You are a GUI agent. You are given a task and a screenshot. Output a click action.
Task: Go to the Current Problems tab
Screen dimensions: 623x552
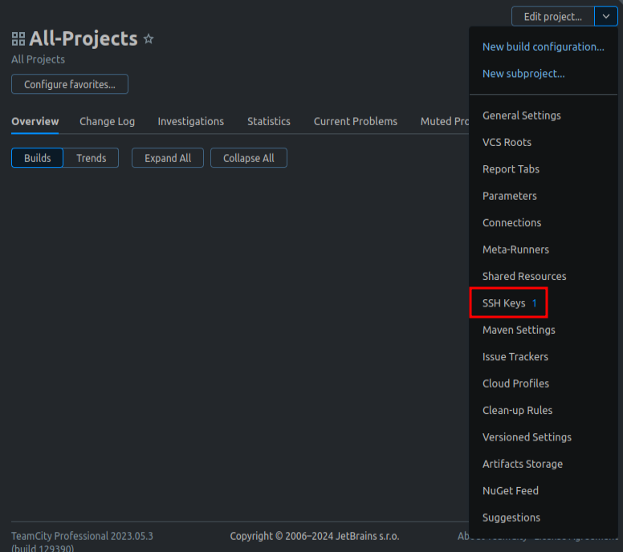coord(355,121)
